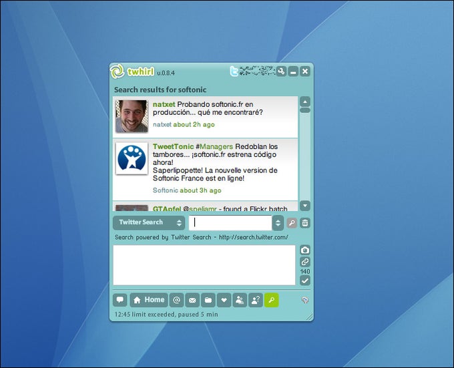Screen dimensions: 454x368
Task: Shorten a URL with the chain link icon
Action: click(x=305, y=262)
